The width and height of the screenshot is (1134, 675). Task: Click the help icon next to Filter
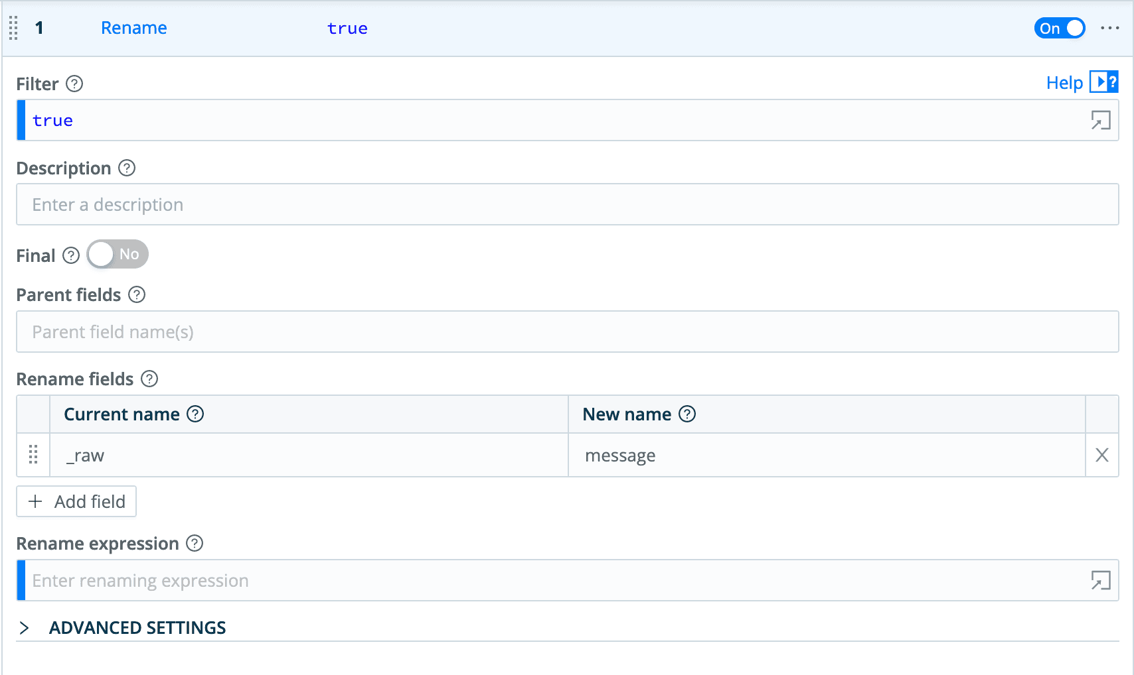(x=74, y=84)
